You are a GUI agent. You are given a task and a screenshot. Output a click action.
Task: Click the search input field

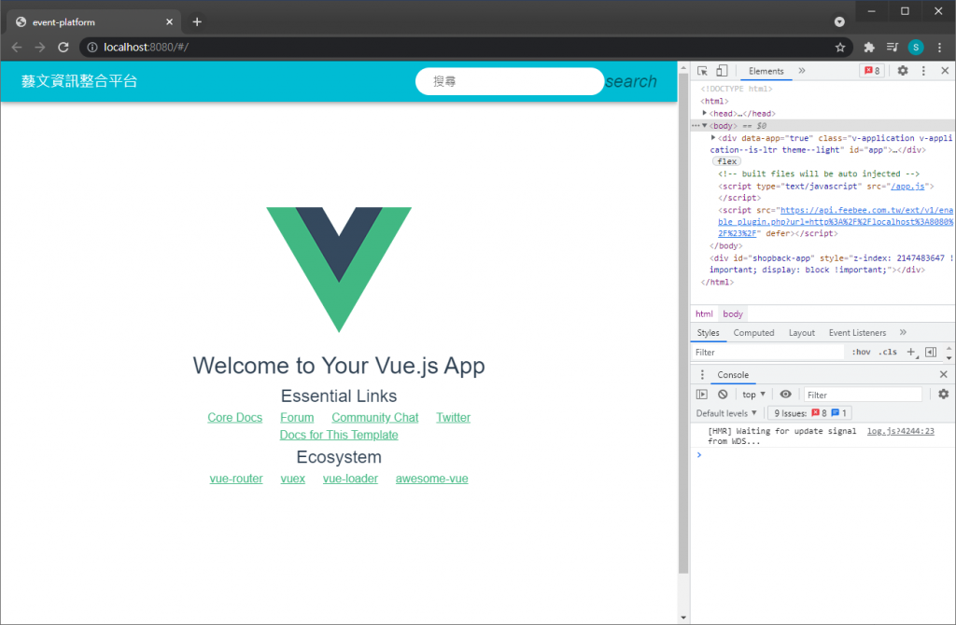point(510,81)
